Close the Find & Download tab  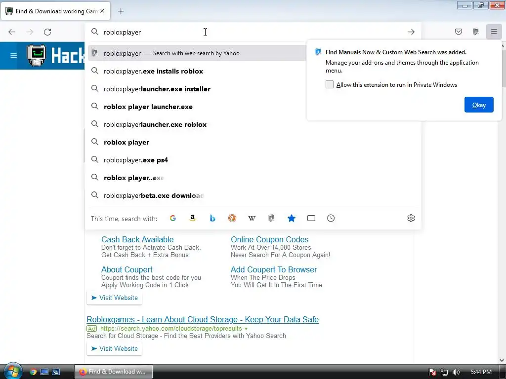coord(102,11)
